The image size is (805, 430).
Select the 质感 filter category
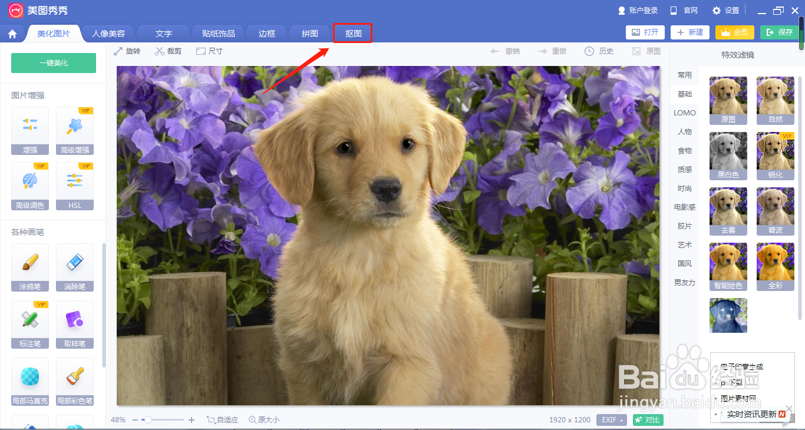coord(685,170)
